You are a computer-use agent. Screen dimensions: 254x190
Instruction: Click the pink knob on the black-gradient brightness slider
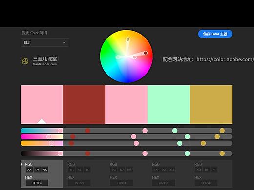click(60, 153)
